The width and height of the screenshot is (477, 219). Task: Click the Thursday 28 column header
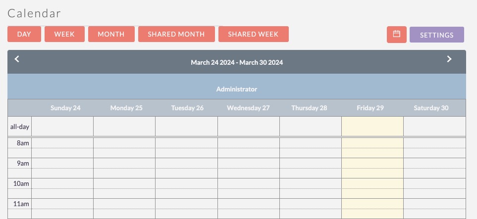click(309, 108)
